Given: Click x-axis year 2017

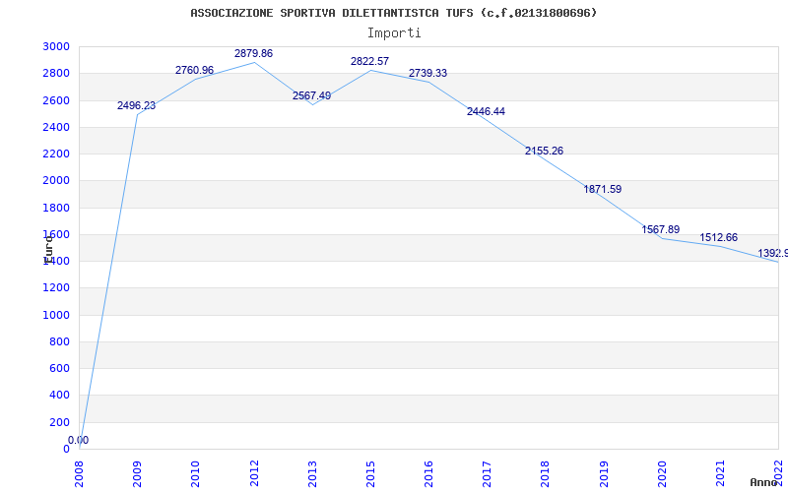Looking at the screenshot, I should (487, 474).
